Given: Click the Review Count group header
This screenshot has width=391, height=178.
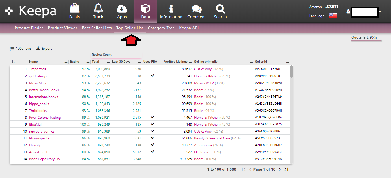Looking at the screenshot, I should click(102, 55).
